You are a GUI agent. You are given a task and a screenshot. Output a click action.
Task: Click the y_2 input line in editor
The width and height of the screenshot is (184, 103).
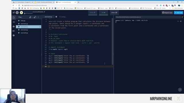click(69, 62)
